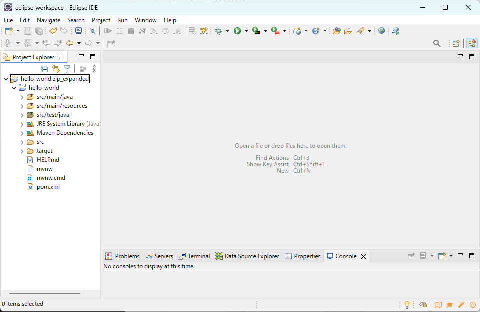Open the Web Browser globe icon
Viewport: 480px width, 312px height.
tap(381, 30)
